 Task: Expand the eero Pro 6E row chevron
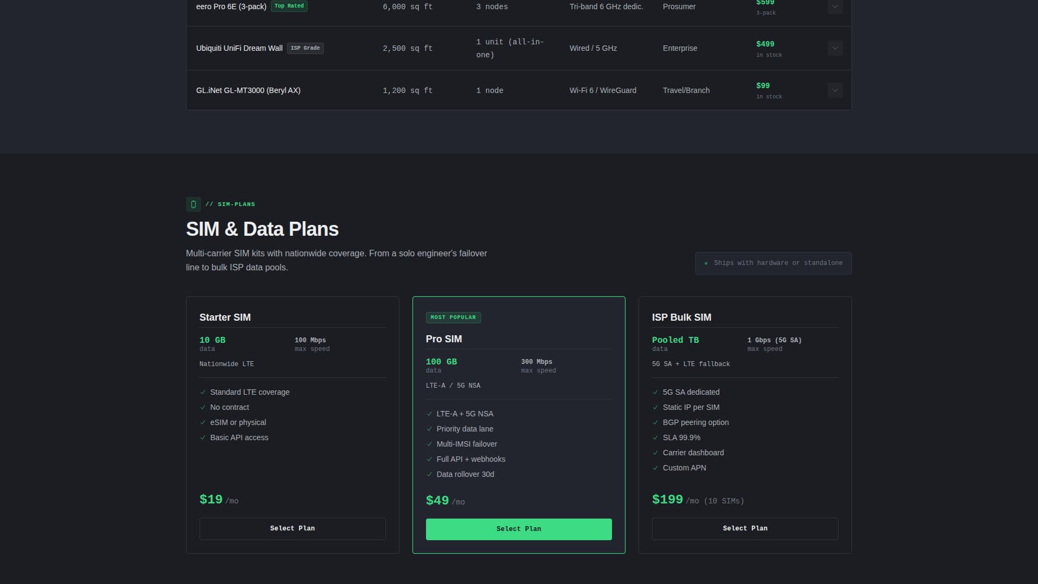click(835, 6)
